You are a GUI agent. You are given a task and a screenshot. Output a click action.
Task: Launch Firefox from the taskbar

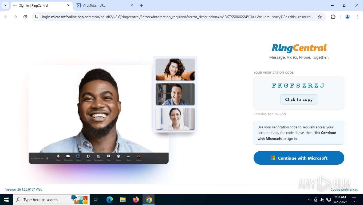136,200
